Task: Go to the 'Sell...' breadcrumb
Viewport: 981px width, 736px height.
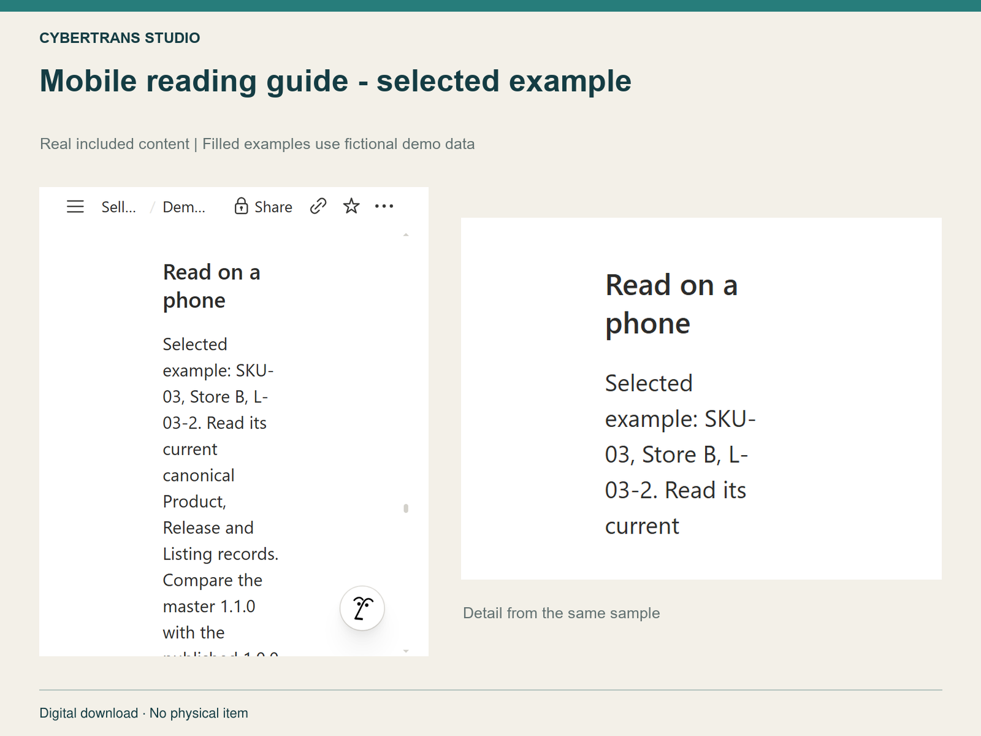Action: 119,207
